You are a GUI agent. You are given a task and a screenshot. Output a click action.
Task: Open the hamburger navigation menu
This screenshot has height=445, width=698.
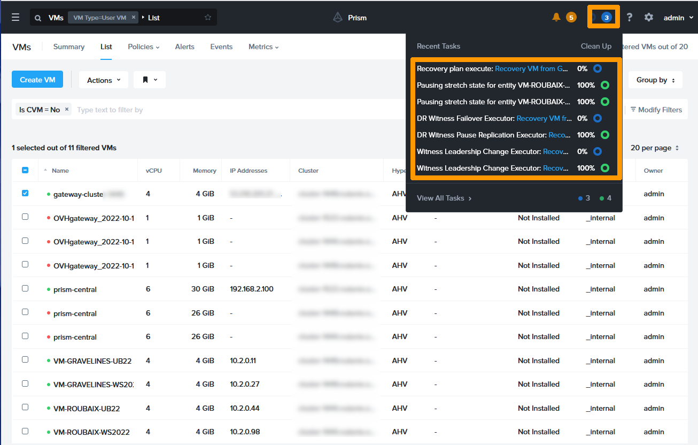(x=15, y=18)
